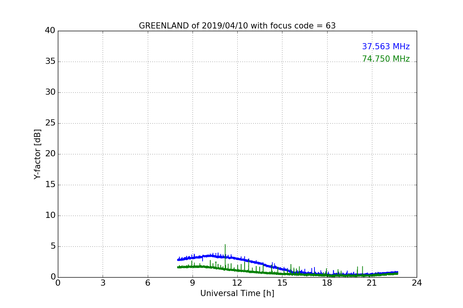
Task: Click x-axis tick label 9
Action: tap(193, 283)
